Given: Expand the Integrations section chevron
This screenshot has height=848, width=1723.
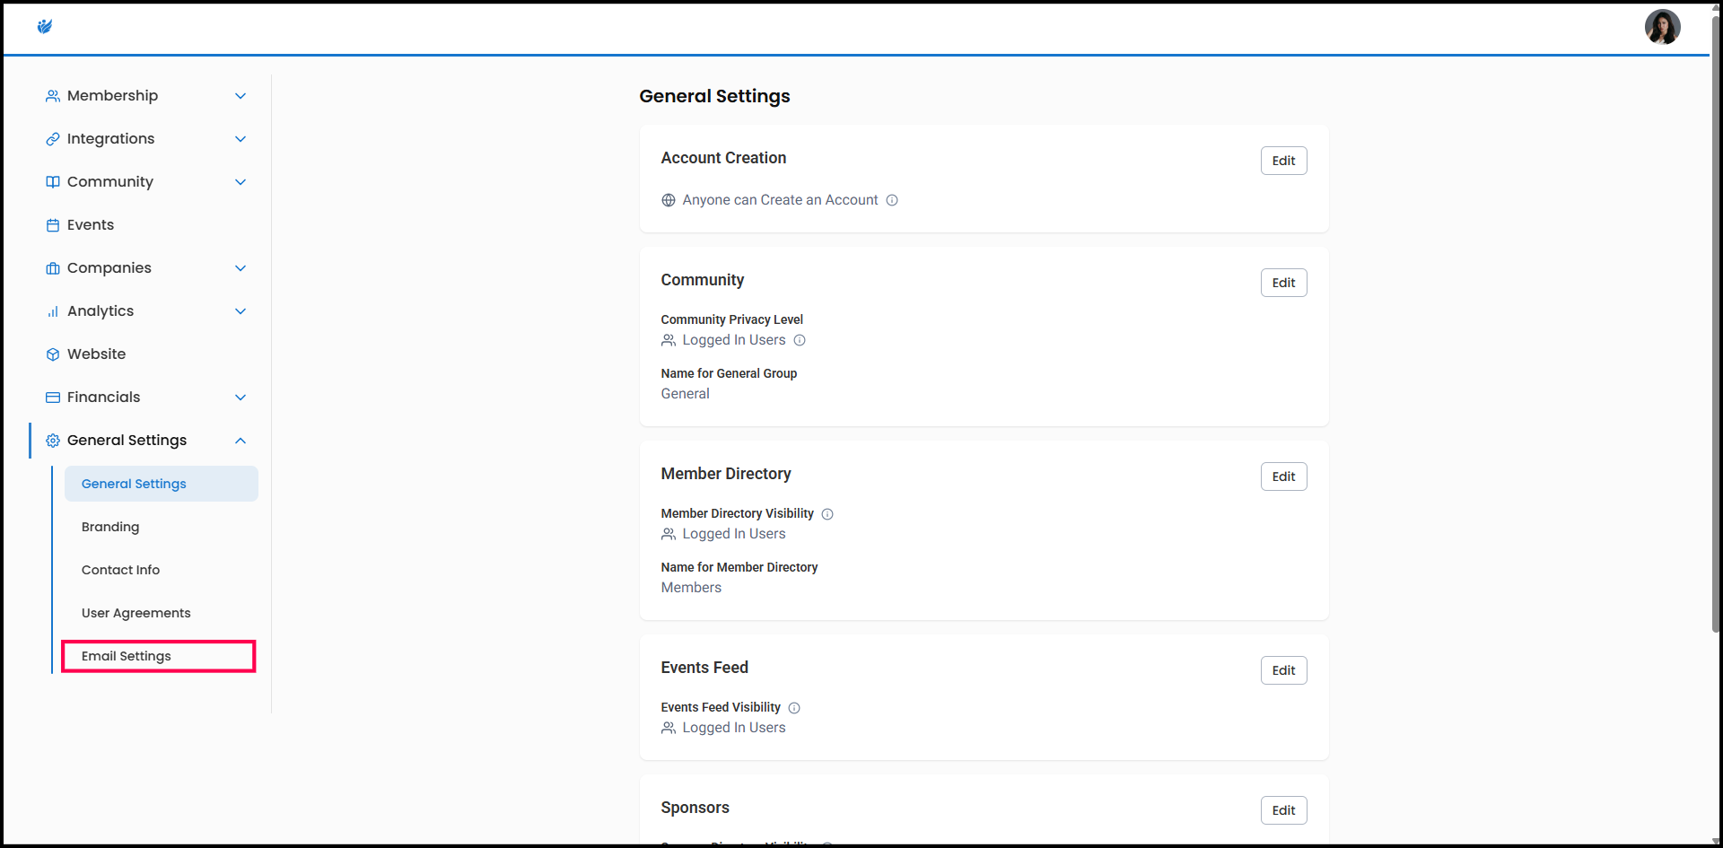Looking at the screenshot, I should pyautogui.click(x=241, y=139).
